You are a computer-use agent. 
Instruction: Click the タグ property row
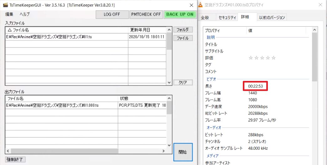pyautogui.click(x=257, y=65)
